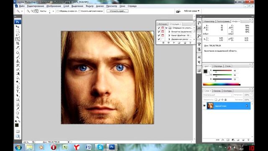This screenshot has height=151, width=268.
Task: Open 'Рабочая среда' workspace dropdown
Action: tap(192, 11)
